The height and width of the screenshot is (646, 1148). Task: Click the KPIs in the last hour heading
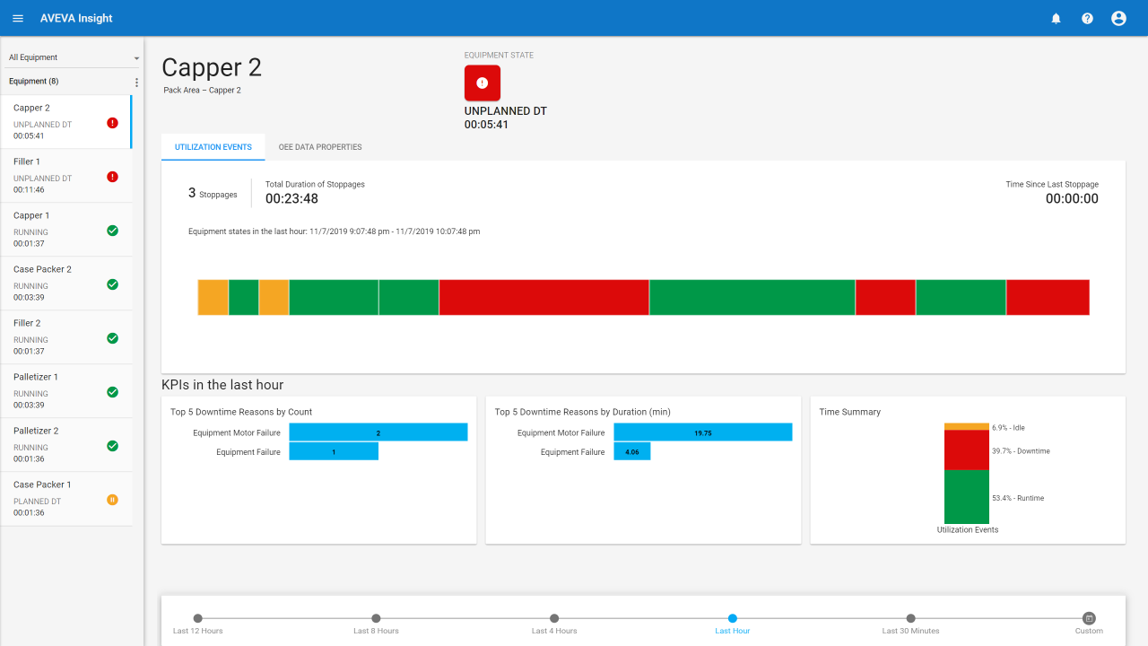click(222, 385)
